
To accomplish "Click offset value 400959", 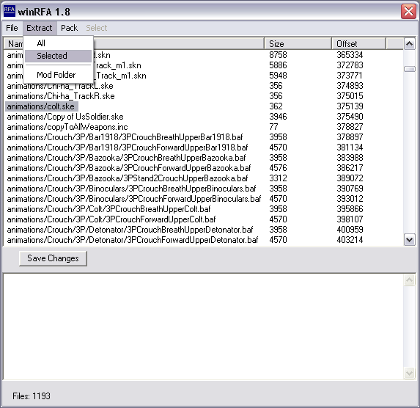I will click(x=350, y=230).
